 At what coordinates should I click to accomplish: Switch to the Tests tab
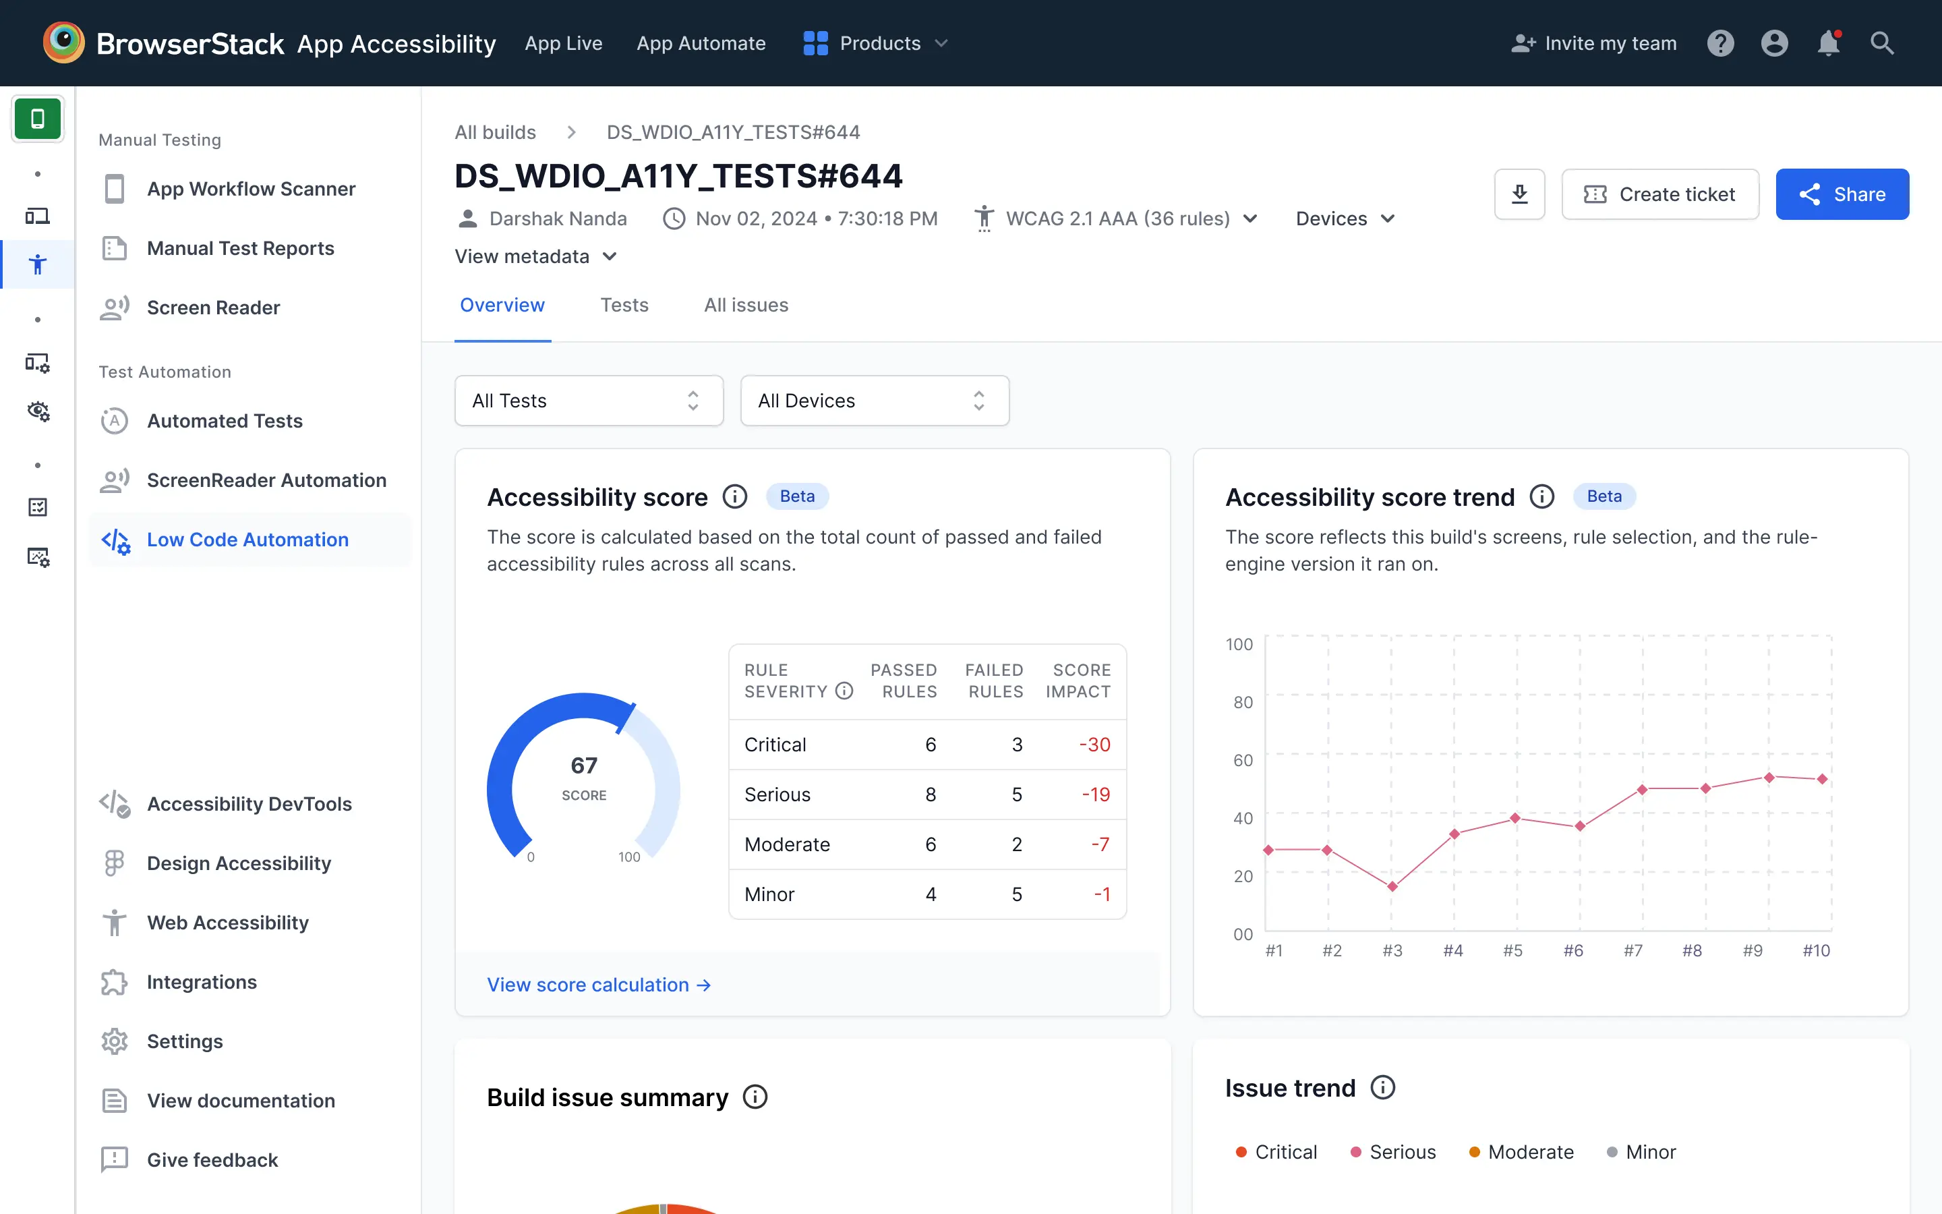coord(624,305)
